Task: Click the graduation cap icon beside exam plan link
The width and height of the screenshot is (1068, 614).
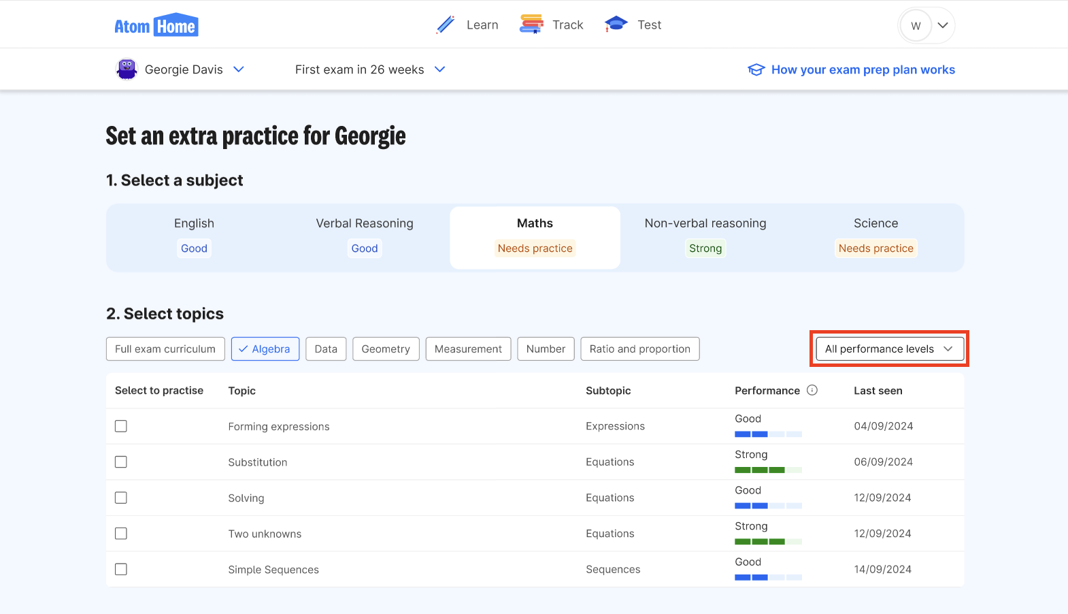Action: [x=756, y=69]
